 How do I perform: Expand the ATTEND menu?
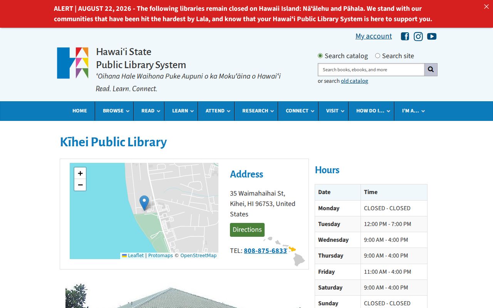click(216, 111)
